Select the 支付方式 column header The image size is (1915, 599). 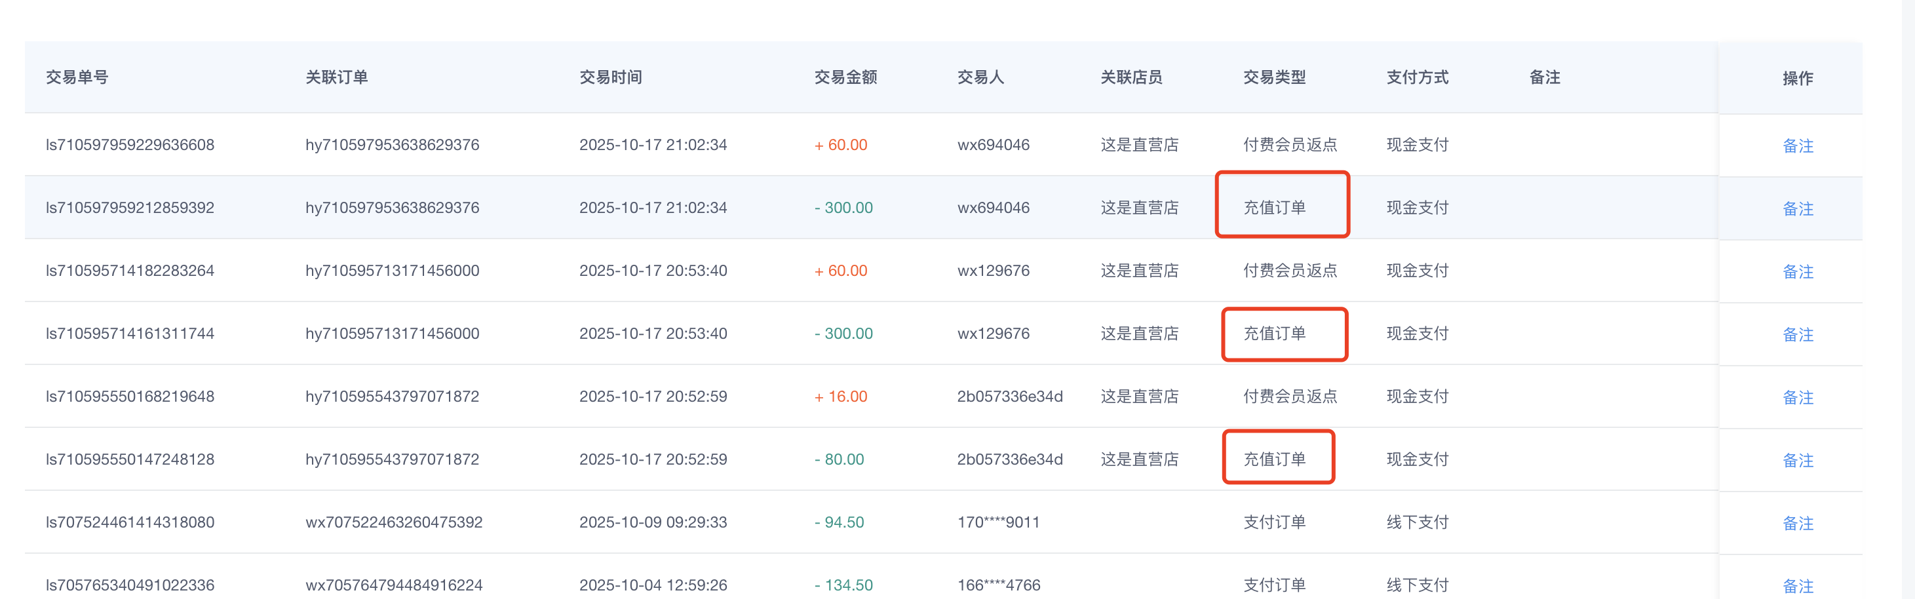[1417, 77]
